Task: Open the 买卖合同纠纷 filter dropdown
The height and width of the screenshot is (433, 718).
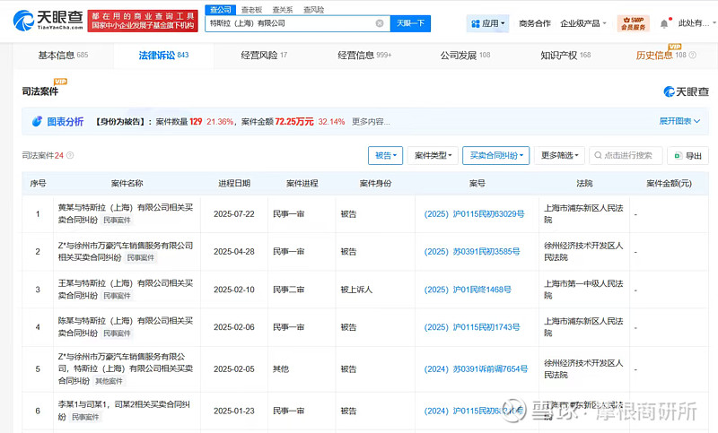Action: tap(496, 155)
